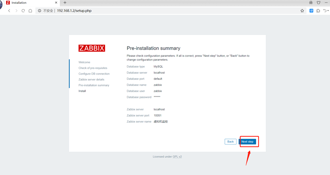This screenshot has height=175, width=330.
Task: Click the browser back arrow icon
Action: [x=9, y=11]
